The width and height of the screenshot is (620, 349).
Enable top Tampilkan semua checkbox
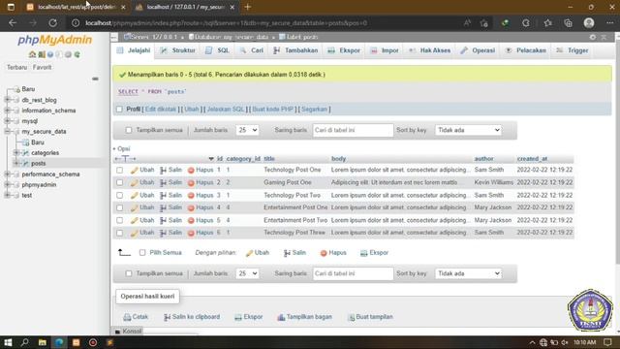[x=129, y=130]
